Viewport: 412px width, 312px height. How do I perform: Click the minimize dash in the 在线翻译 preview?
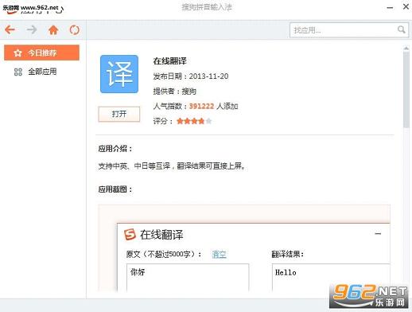pyautogui.click(x=378, y=234)
